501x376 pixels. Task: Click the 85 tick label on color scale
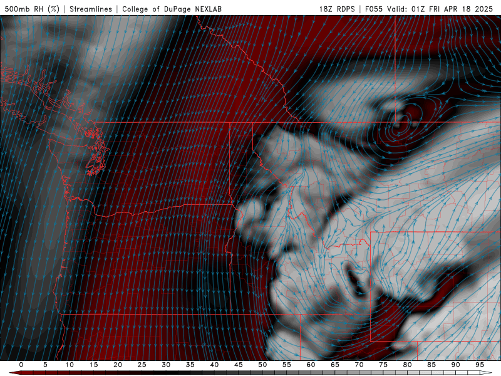pyautogui.click(x=431, y=365)
